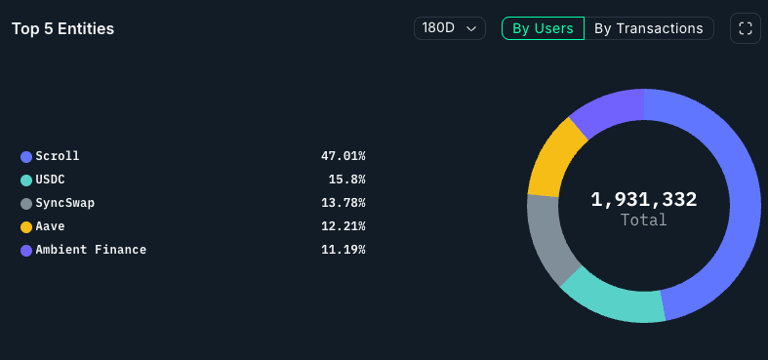Click the Aave legend color dot
768x360 pixels.
click(26, 227)
